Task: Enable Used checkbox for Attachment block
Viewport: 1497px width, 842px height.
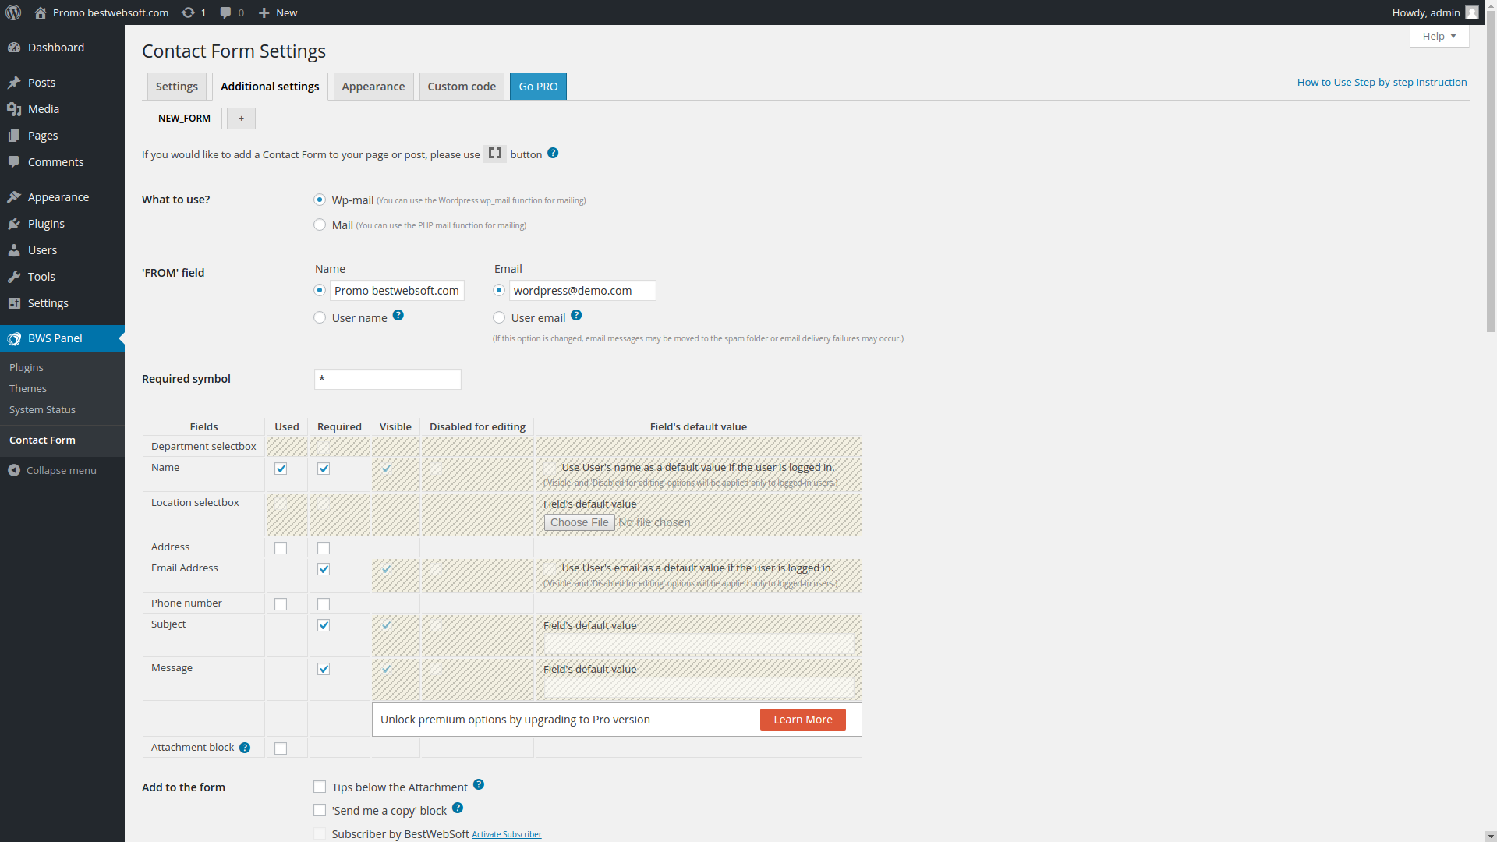Action: (x=281, y=748)
